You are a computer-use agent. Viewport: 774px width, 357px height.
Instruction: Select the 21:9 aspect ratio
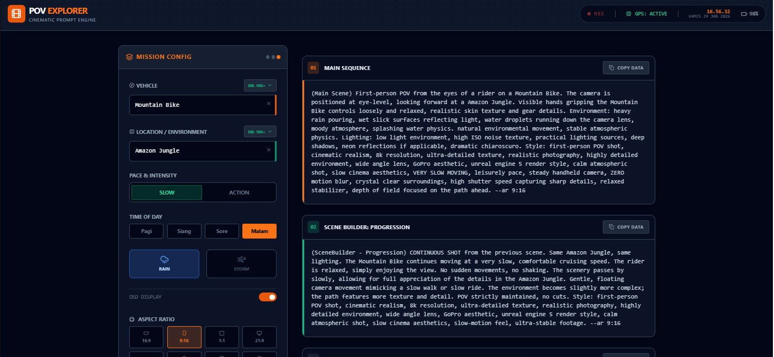click(259, 337)
